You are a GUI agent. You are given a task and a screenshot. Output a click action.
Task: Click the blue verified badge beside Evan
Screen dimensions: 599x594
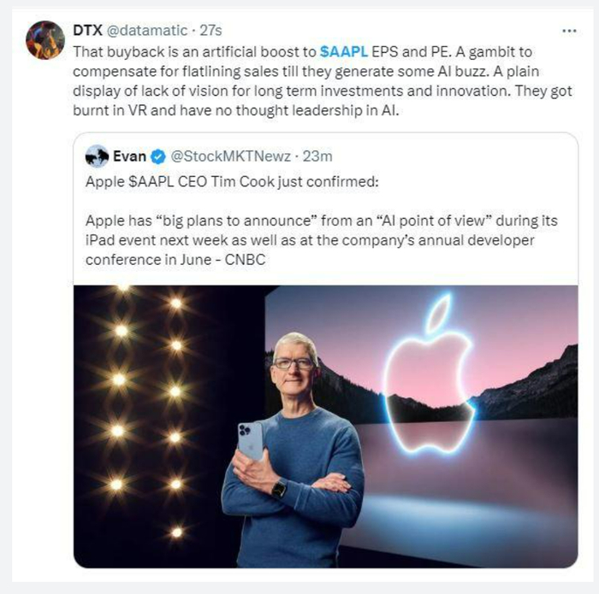tap(157, 156)
